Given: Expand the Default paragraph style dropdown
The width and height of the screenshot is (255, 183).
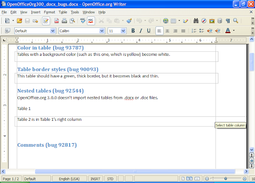Looking at the screenshot, I should click(x=53, y=31).
